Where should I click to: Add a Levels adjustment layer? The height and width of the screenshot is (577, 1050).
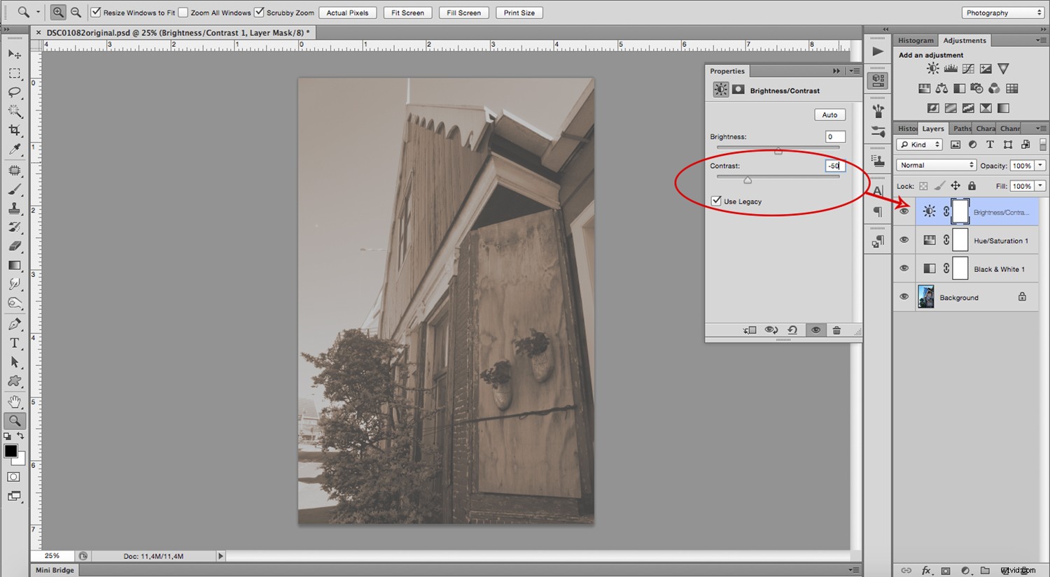pos(950,68)
